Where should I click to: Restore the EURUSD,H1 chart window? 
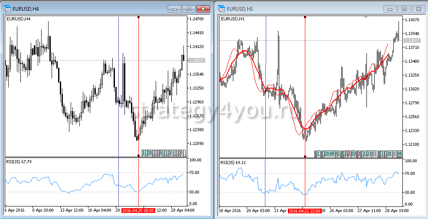404,9
